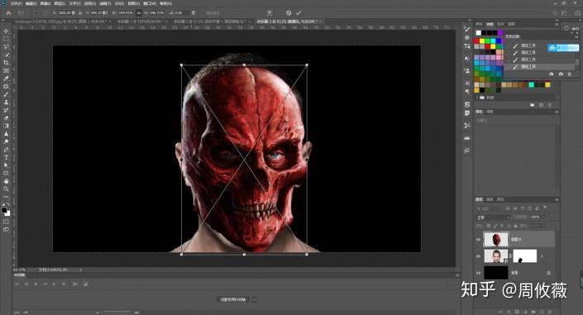The image size is (583, 315).
Task: Select the Zoom tool
Action: click(6, 189)
